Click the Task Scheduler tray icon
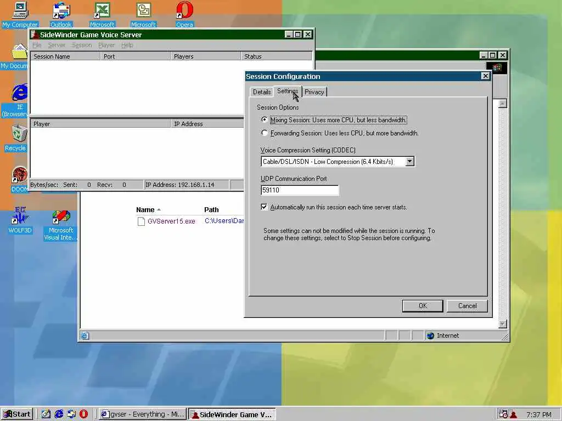562x421 pixels. click(x=503, y=414)
